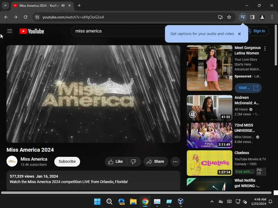Click the "13.4K subscribers" count under the channel name
The height and width of the screenshot is (208, 278).
click(34, 164)
